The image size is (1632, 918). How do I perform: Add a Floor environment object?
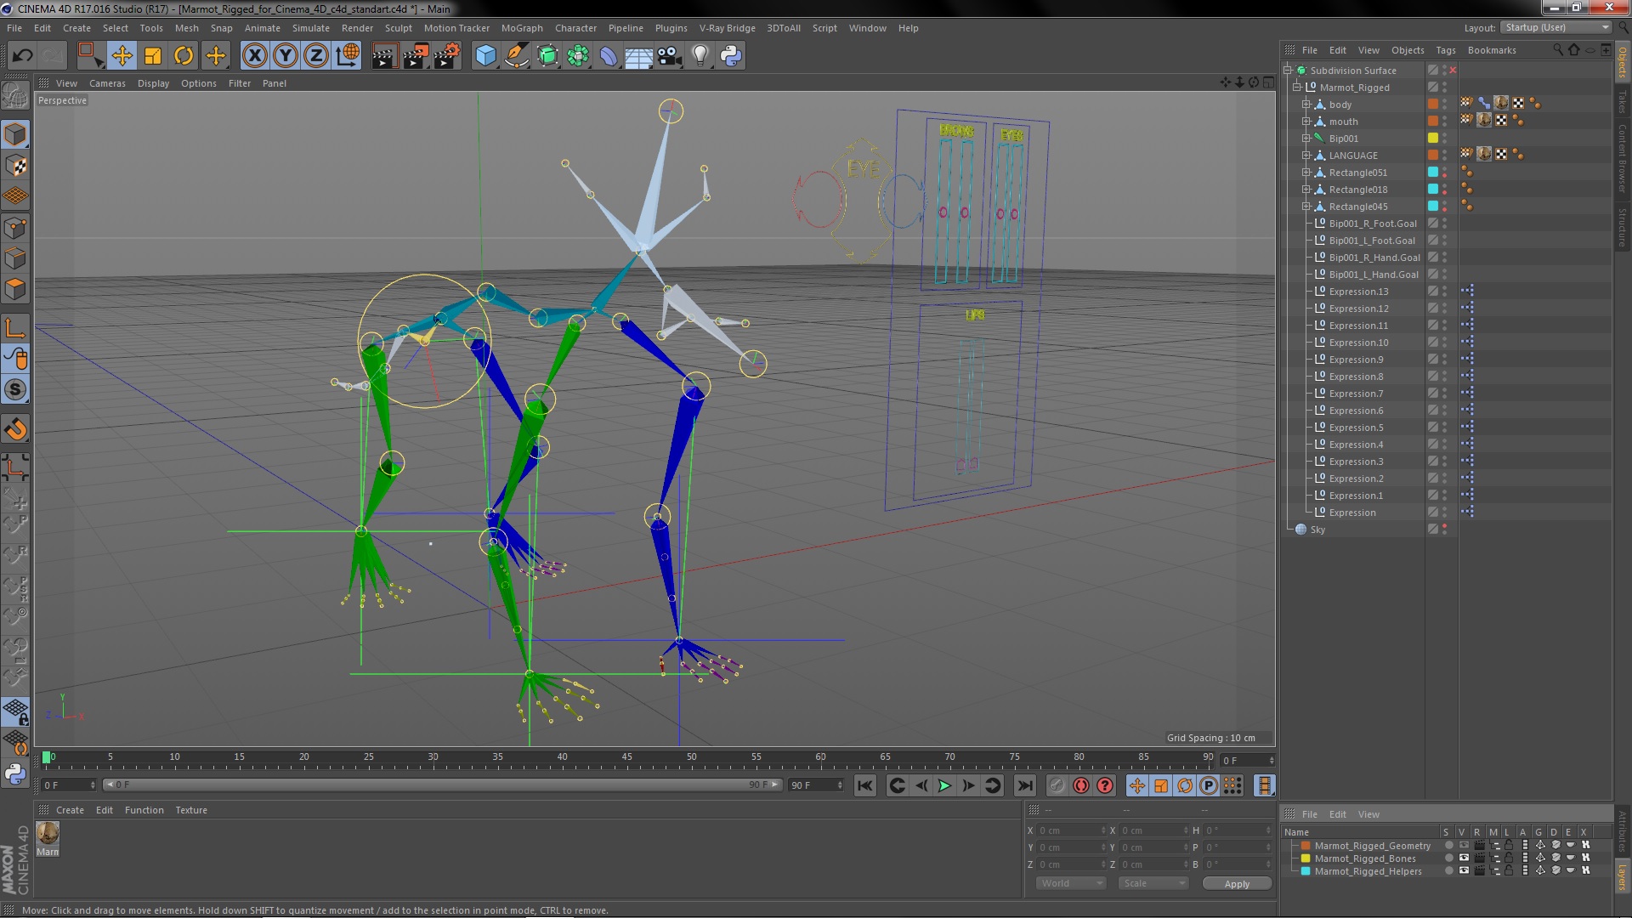tap(638, 56)
